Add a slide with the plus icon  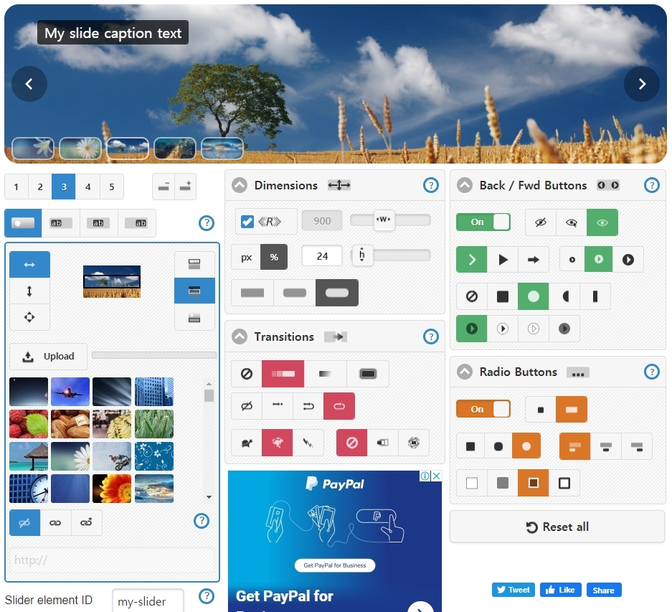tap(186, 187)
